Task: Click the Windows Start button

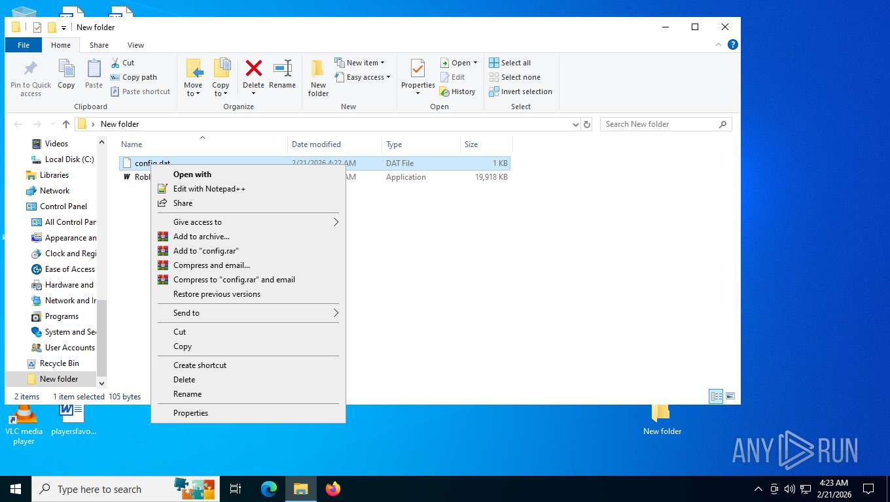Action: (x=16, y=489)
